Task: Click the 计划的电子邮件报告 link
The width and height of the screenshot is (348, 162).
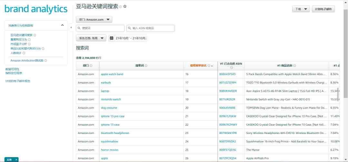Action: point(18,81)
